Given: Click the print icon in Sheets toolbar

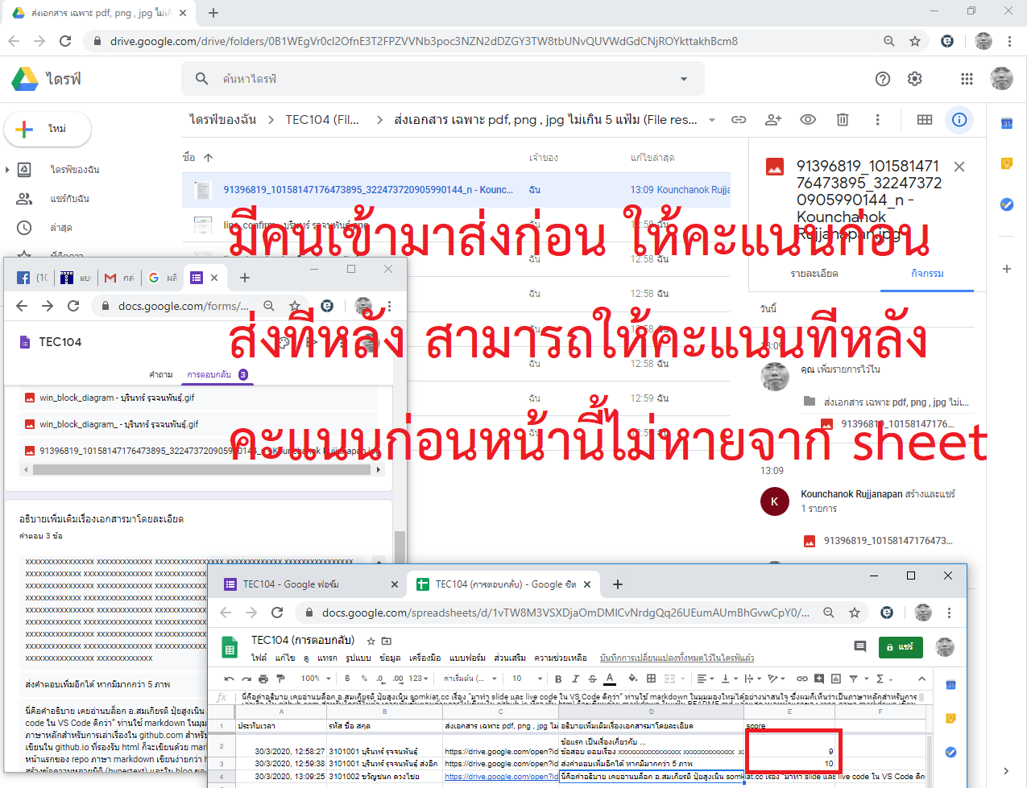Looking at the screenshot, I should pos(263,679).
